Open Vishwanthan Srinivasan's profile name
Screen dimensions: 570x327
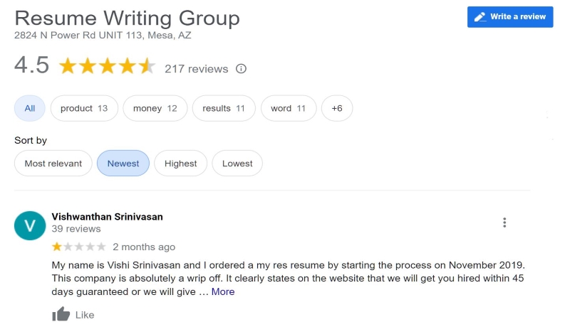pyautogui.click(x=108, y=216)
